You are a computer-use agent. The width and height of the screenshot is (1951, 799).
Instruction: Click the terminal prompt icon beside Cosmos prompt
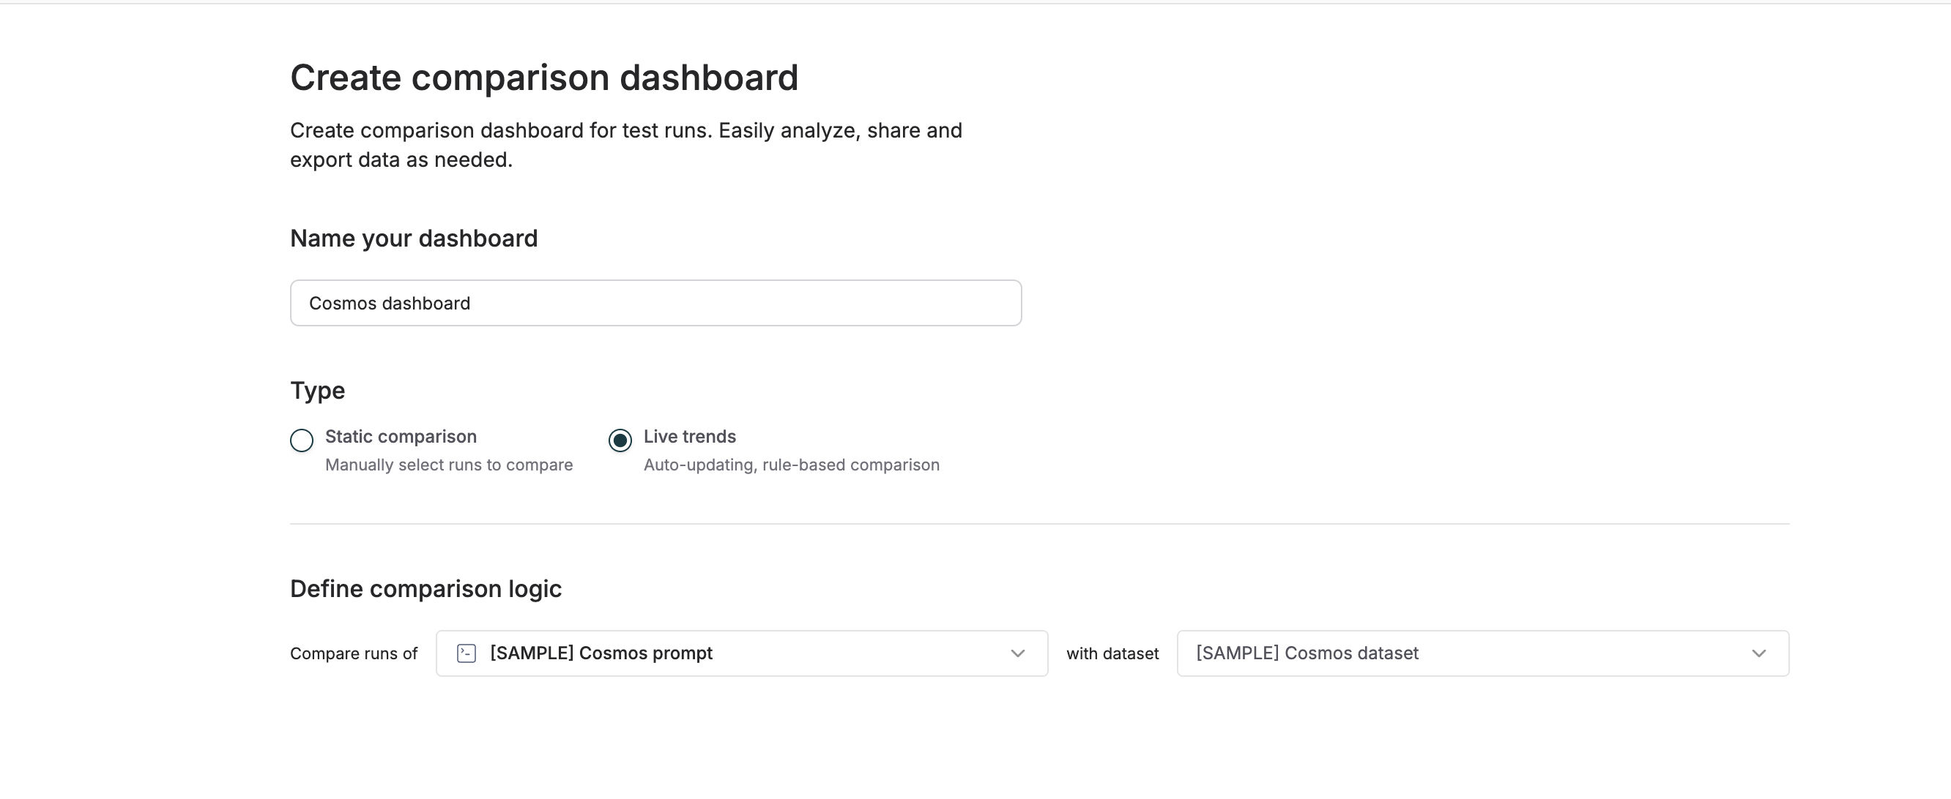(x=466, y=652)
